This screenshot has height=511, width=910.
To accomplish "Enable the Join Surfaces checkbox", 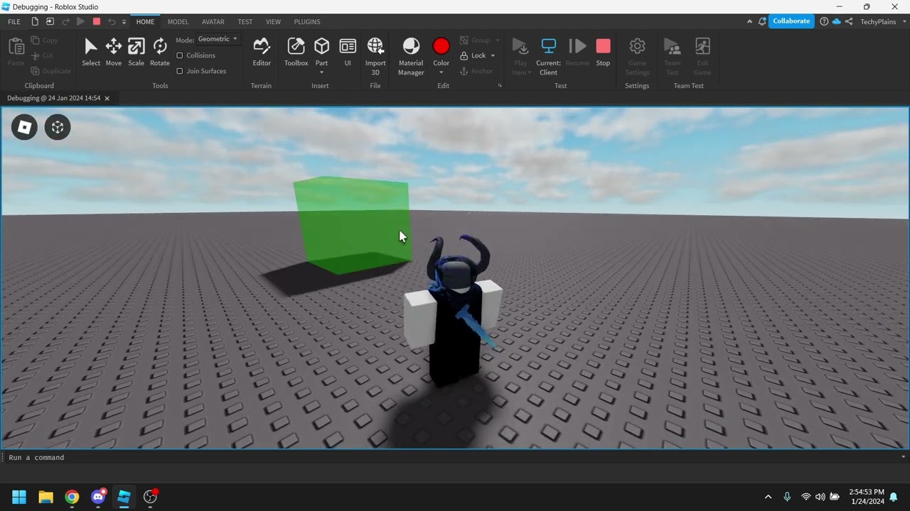I will (x=180, y=71).
